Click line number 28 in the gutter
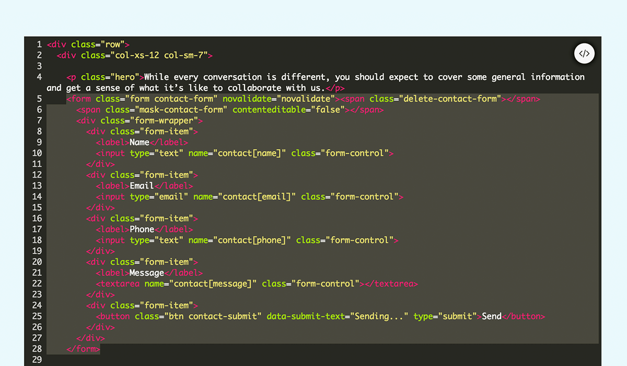The image size is (627, 366). click(37, 349)
